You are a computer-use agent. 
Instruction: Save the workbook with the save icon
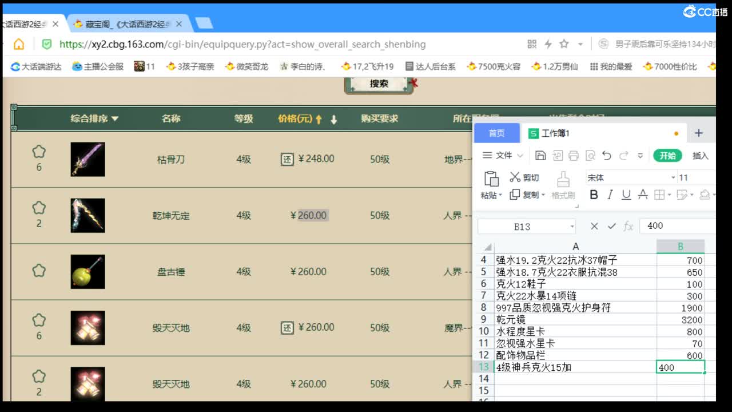[x=540, y=156]
